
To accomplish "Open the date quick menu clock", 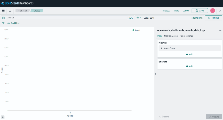I will coord(139,18).
